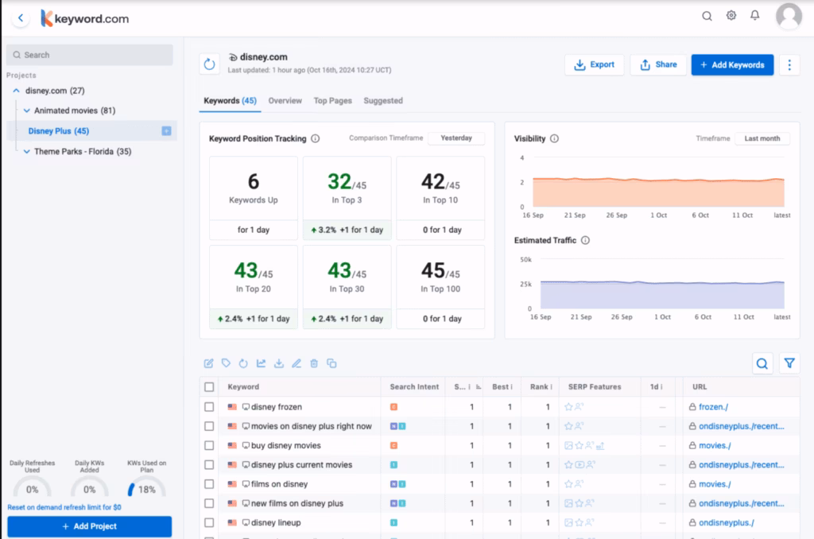Open the 'Last month' visibility timeframe dropdown

pyautogui.click(x=762, y=138)
